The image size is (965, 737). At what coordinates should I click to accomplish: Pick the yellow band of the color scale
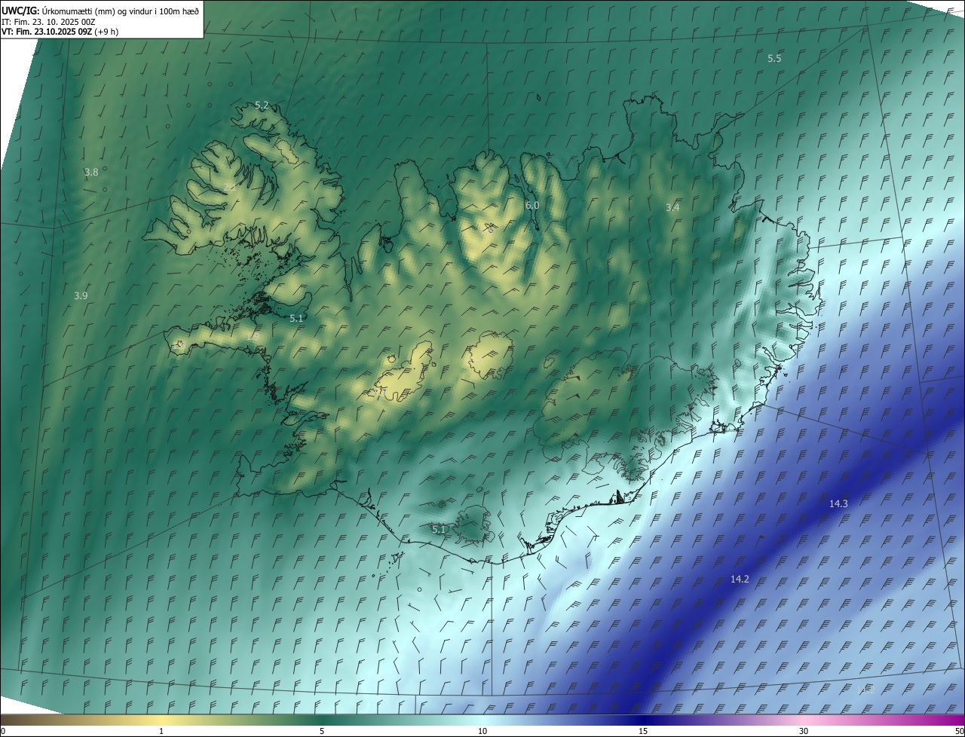pyautogui.click(x=161, y=720)
